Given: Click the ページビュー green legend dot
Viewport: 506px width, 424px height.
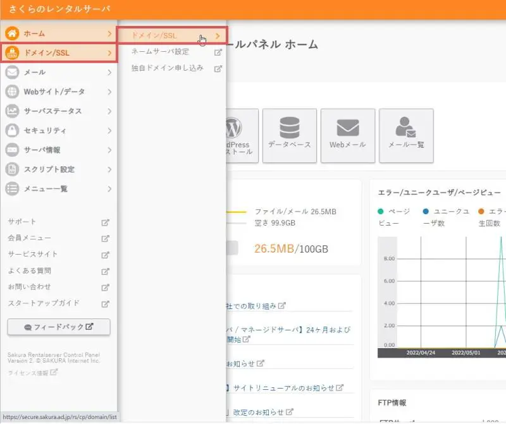Looking at the screenshot, I should point(381,212).
